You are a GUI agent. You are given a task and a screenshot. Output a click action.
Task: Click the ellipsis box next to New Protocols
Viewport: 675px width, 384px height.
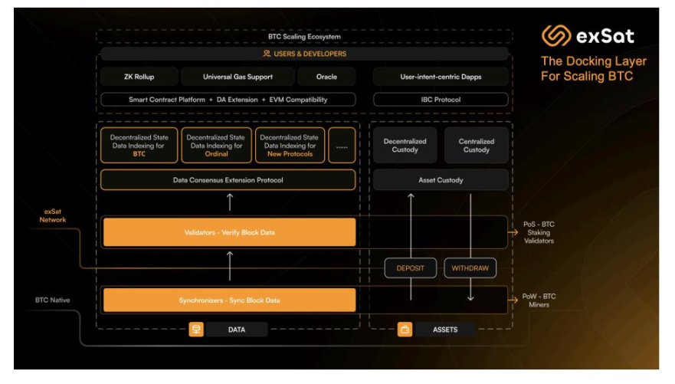[x=342, y=146]
